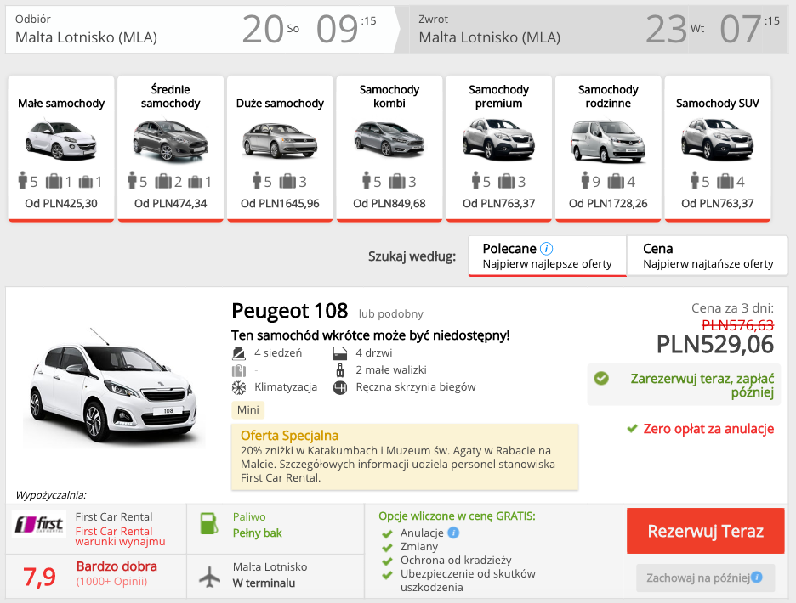The height and width of the screenshot is (603, 796).
Task: Click green check circle by Zarezerwuj teraz
Action: tap(601, 378)
